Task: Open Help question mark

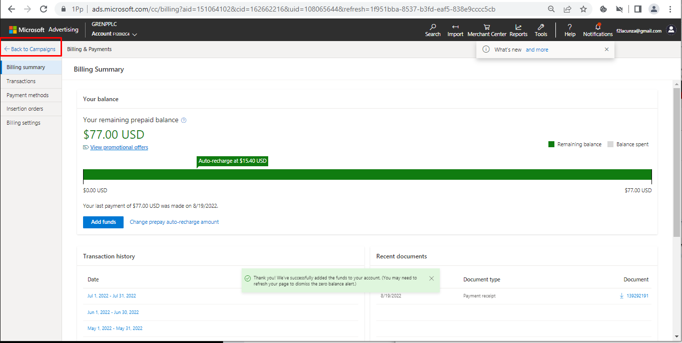Action: click(x=570, y=30)
